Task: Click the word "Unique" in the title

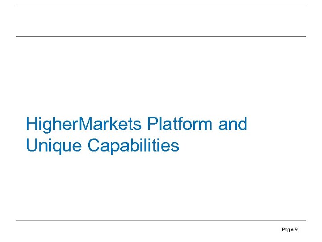Action: point(54,146)
